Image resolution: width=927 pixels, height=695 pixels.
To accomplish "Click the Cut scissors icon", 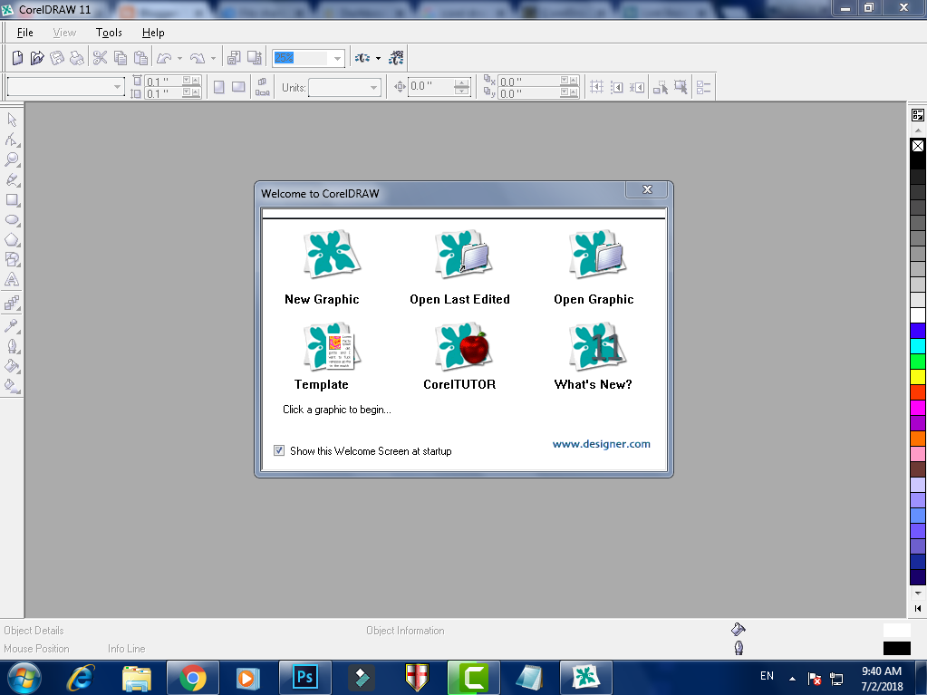I will point(100,57).
